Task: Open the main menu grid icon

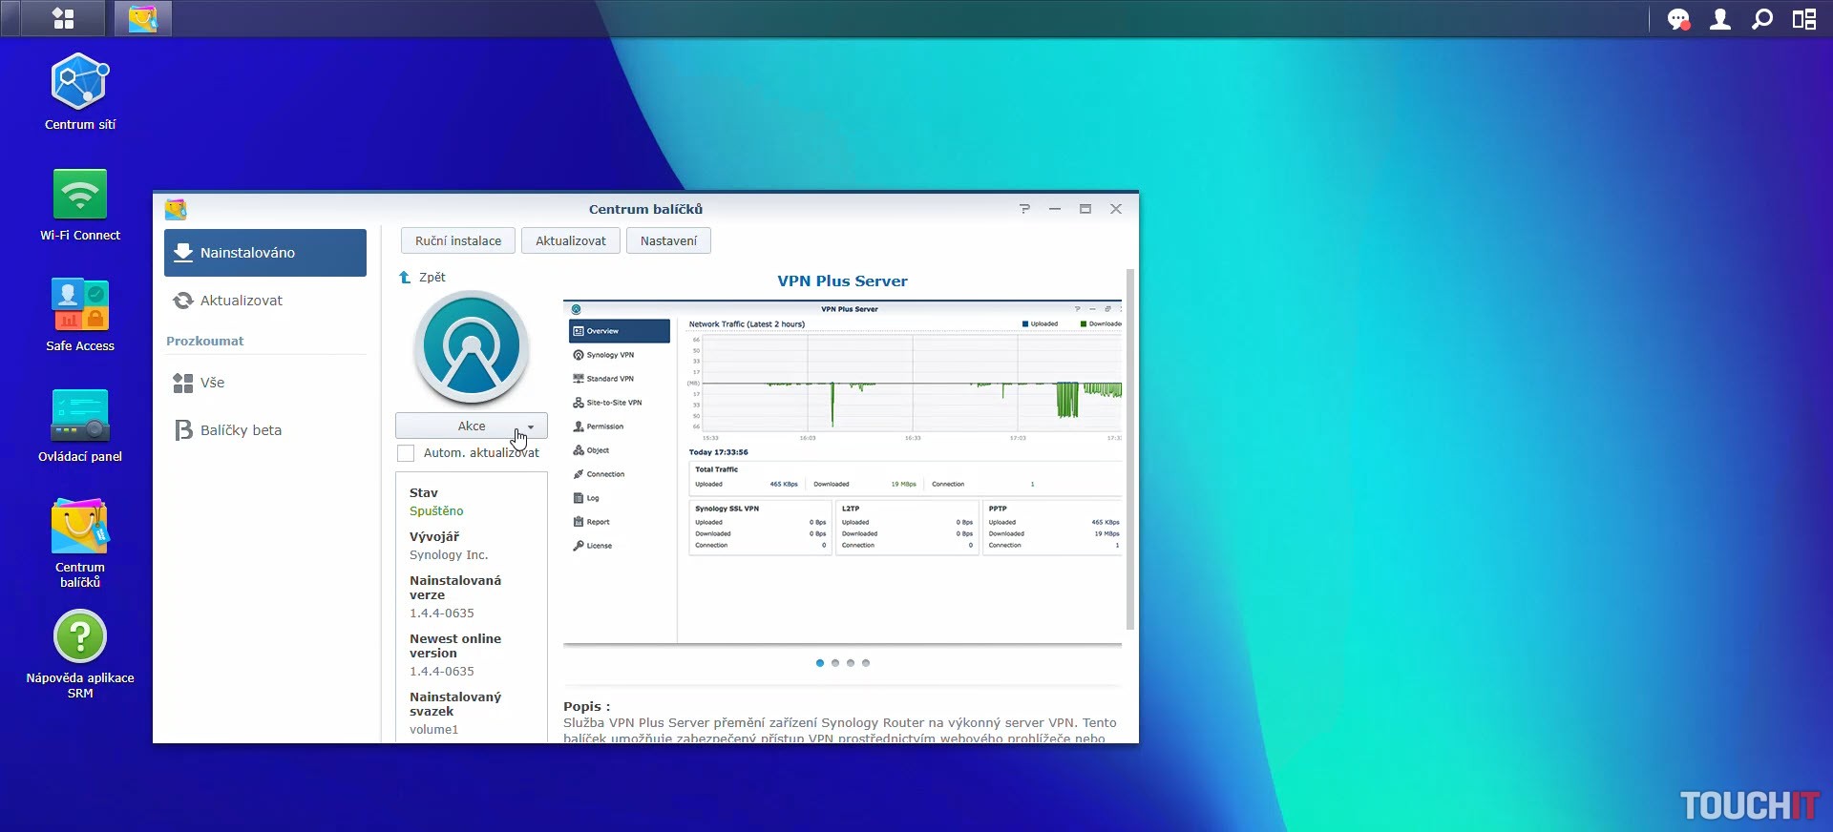Action: (x=63, y=19)
